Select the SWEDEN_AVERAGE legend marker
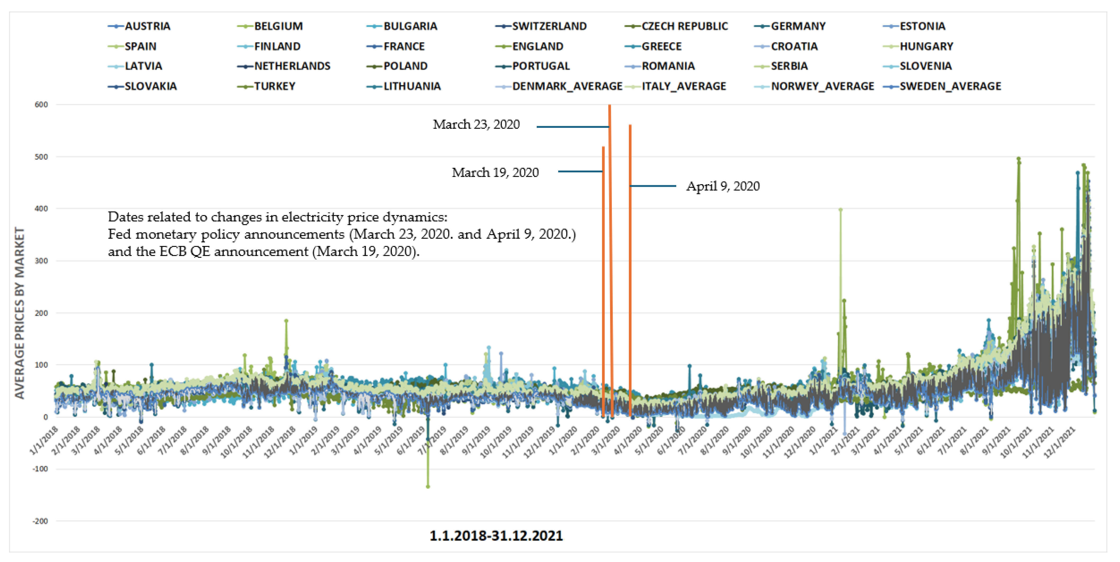Image resolution: width=1120 pixels, height=562 pixels. (891, 87)
